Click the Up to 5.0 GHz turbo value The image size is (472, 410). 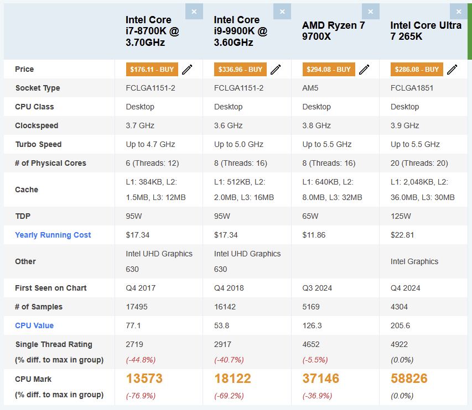238,145
